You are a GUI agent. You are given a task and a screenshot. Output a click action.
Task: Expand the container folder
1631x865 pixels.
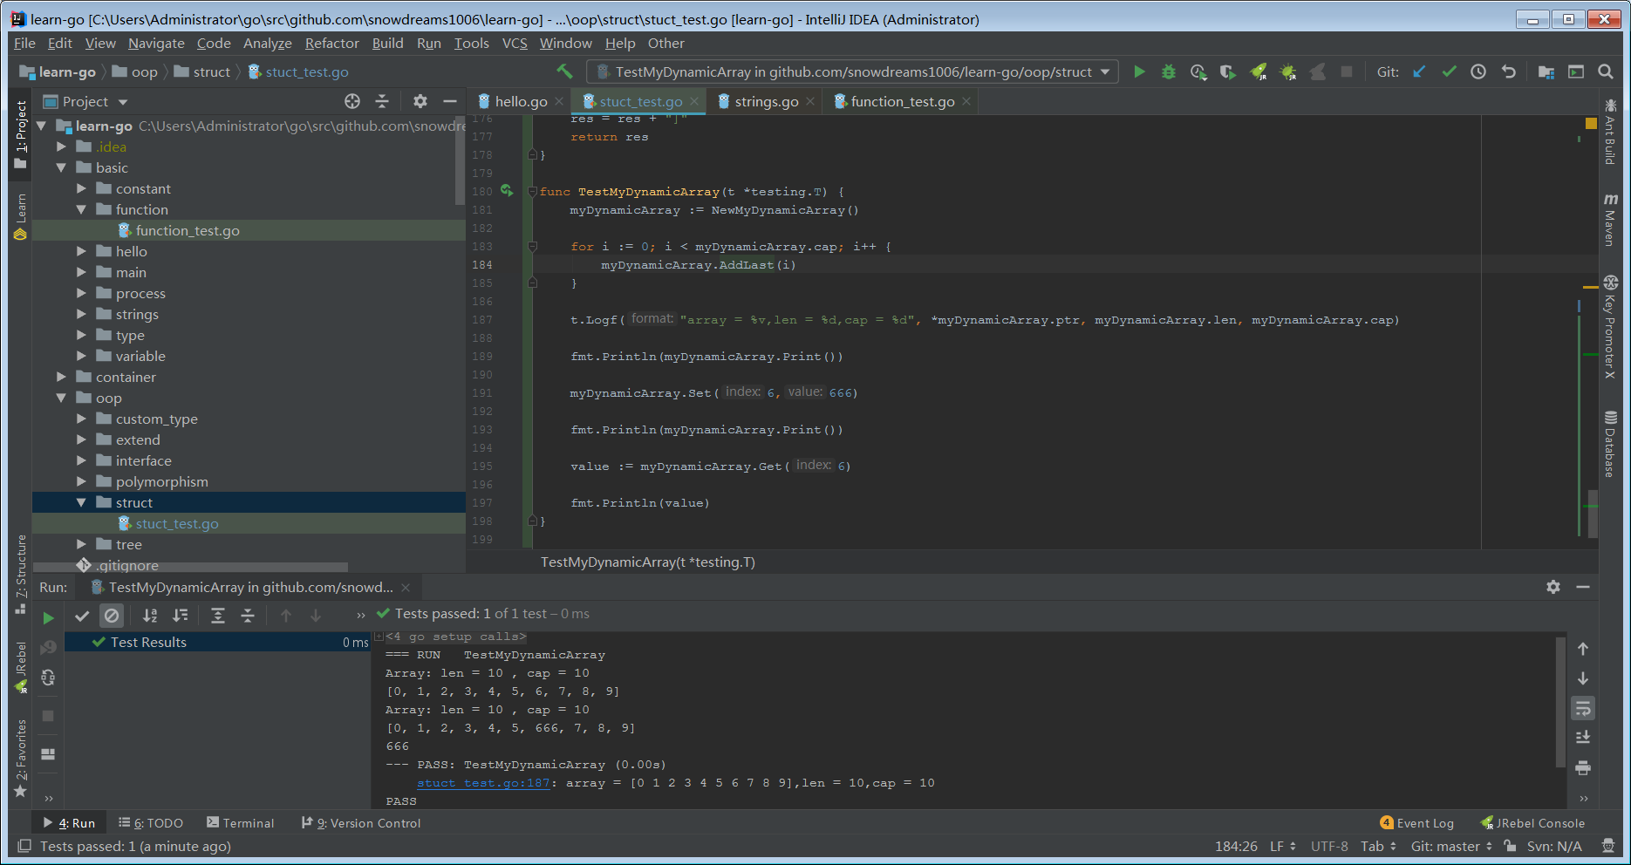pyautogui.click(x=60, y=377)
